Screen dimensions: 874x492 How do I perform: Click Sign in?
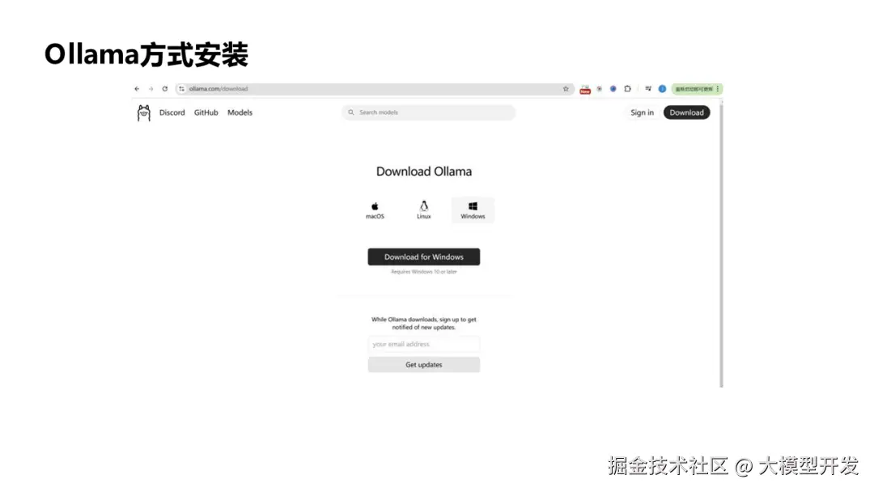[x=642, y=112]
